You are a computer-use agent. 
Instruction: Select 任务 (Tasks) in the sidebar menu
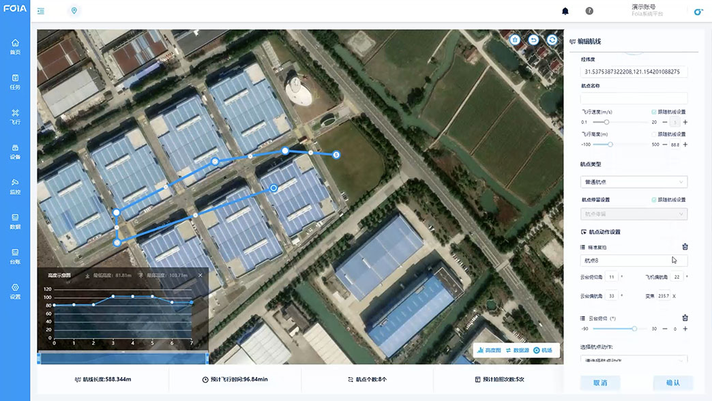click(15, 81)
